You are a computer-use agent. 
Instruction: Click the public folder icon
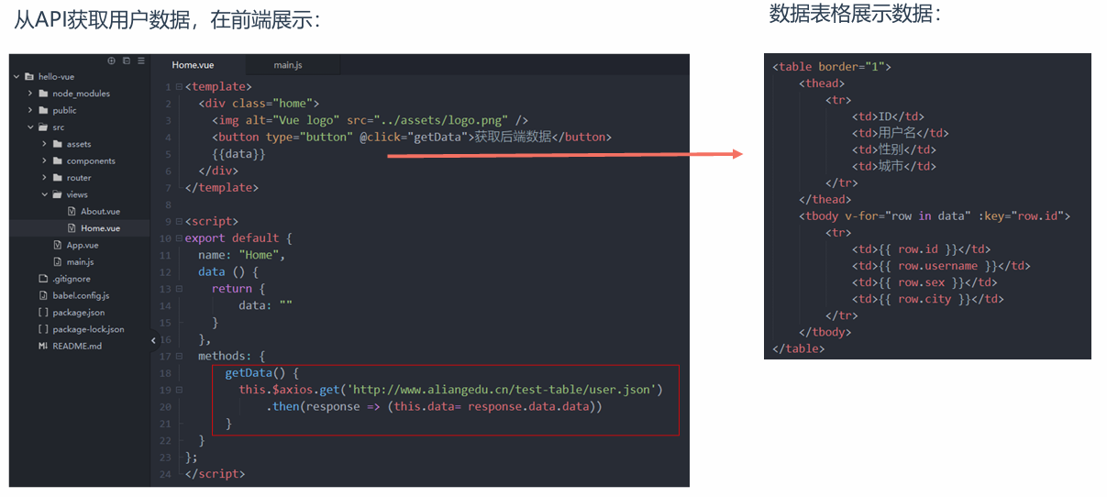(x=43, y=110)
